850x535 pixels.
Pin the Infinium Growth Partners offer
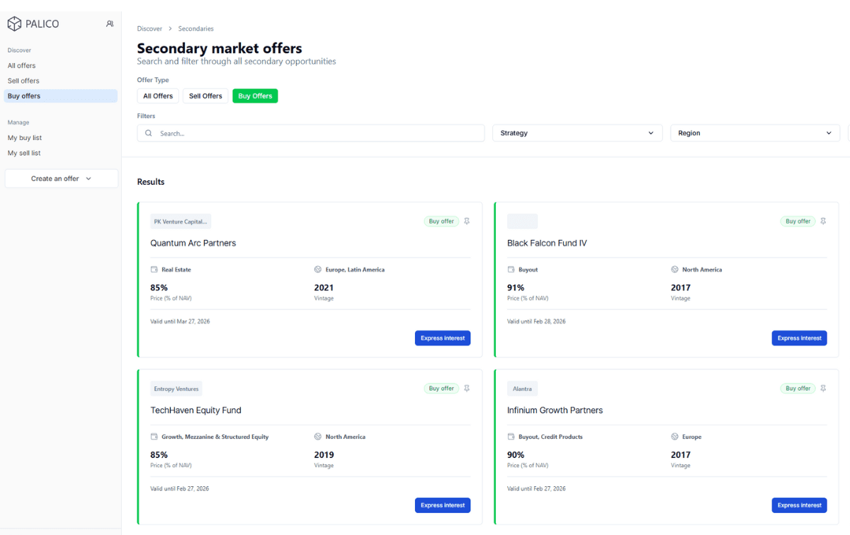pos(823,389)
